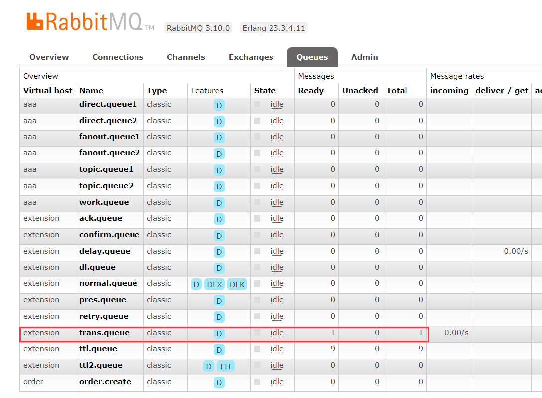The width and height of the screenshot is (542, 398).
Task: Click the TTL badge on ttl2.queue
Action: (226, 366)
